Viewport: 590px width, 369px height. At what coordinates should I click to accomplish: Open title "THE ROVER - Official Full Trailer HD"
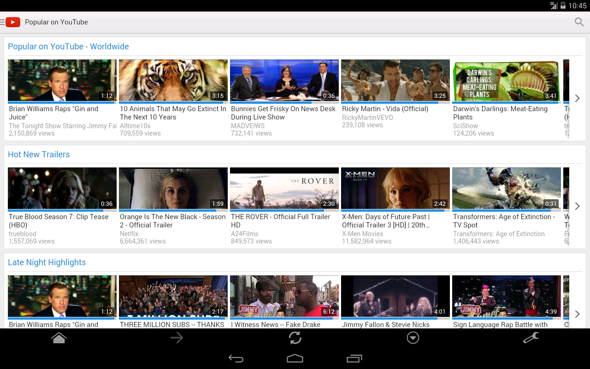pyautogui.click(x=280, y=221)
